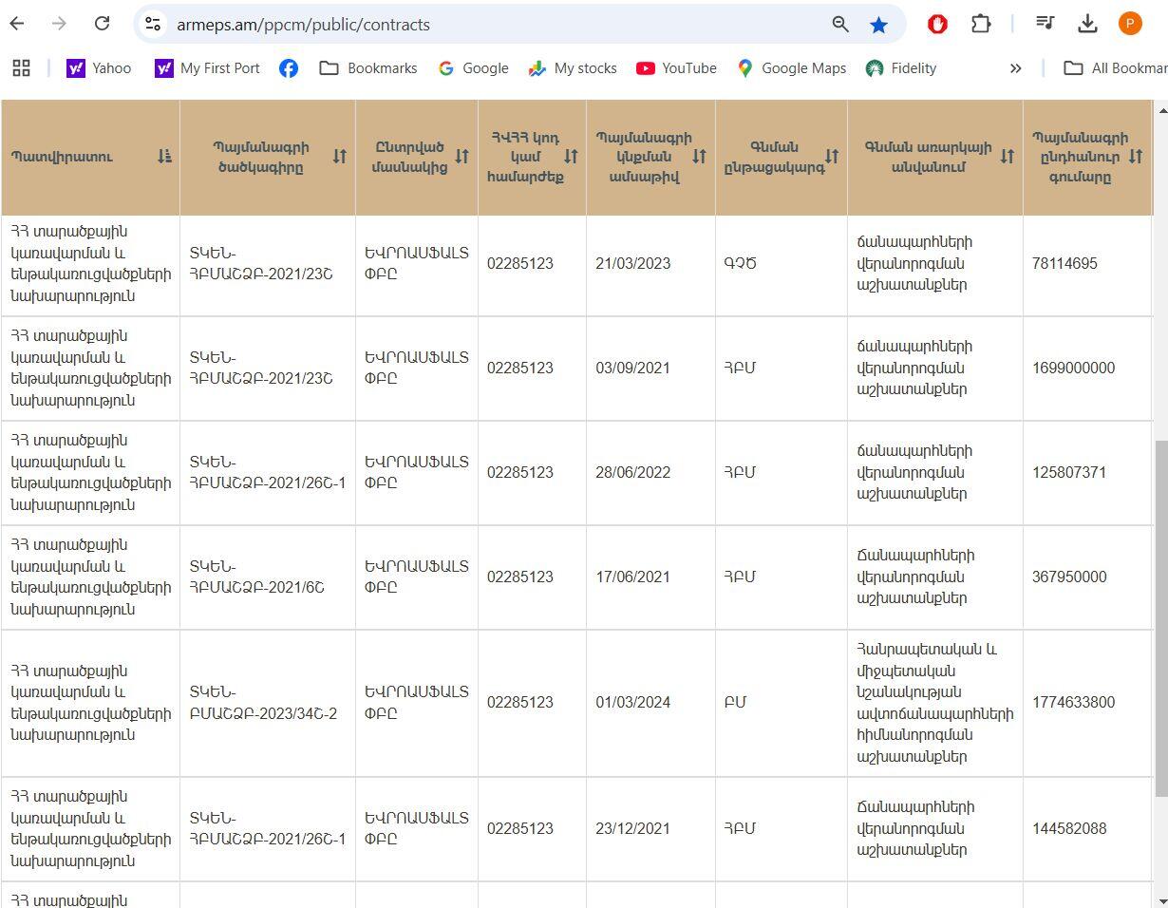This screenshot has height=908, width=1168.
Task: Open the YouTube bookmark
Action: pos(676,68)
